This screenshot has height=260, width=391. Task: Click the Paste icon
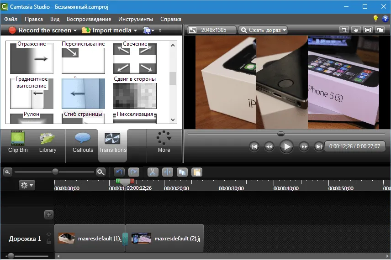[197, 172]
